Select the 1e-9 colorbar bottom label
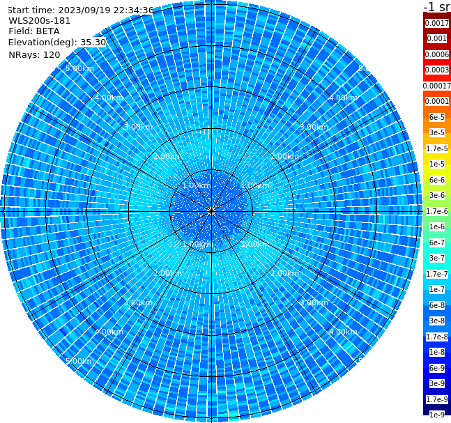 [437, 415]
